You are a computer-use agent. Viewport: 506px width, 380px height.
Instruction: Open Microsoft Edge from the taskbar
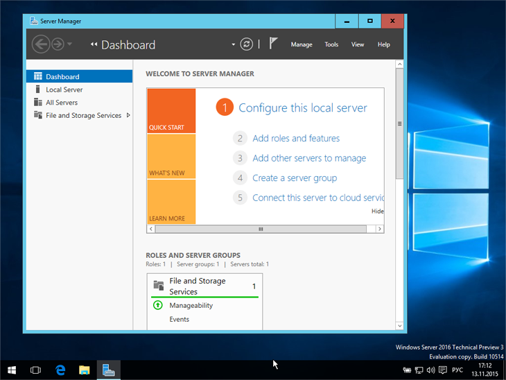coord(60,370)
